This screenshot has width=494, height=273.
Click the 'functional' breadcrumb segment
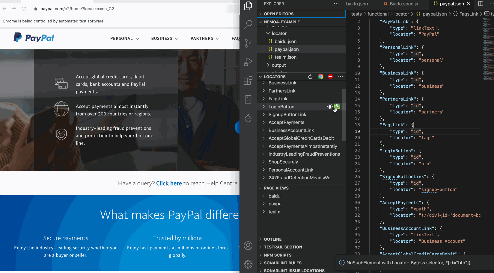[378, 14]
